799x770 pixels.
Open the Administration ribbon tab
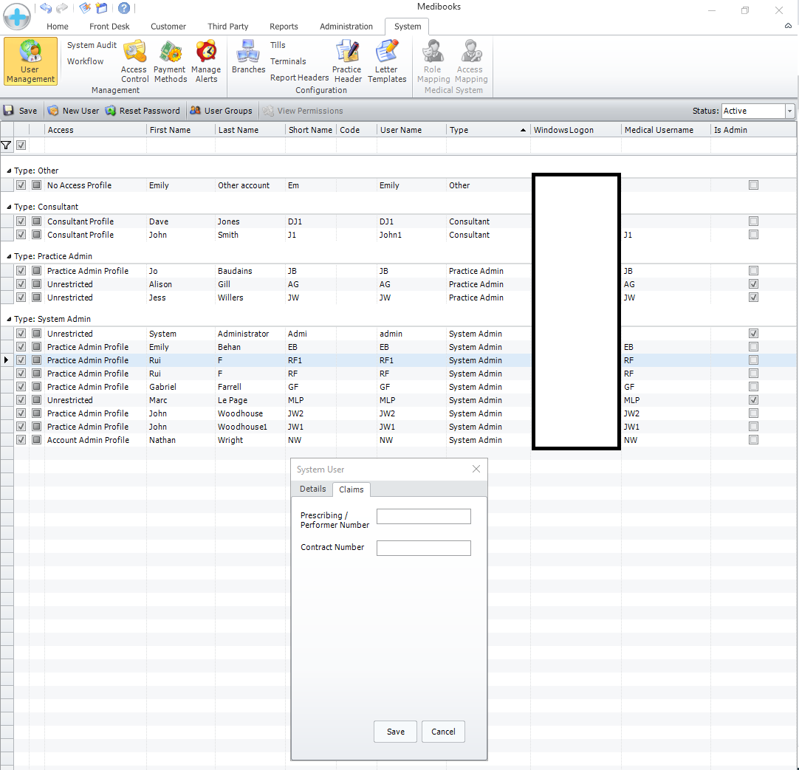tap(346, 27)
